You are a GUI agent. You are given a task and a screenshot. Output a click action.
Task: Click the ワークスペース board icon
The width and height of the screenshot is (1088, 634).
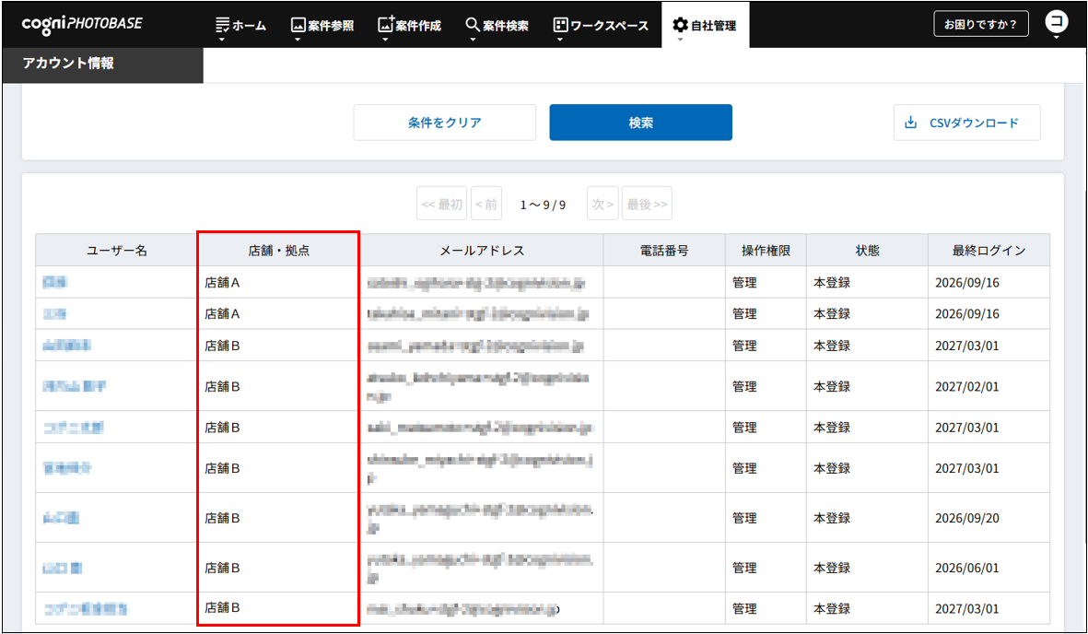tap(560, 25)
